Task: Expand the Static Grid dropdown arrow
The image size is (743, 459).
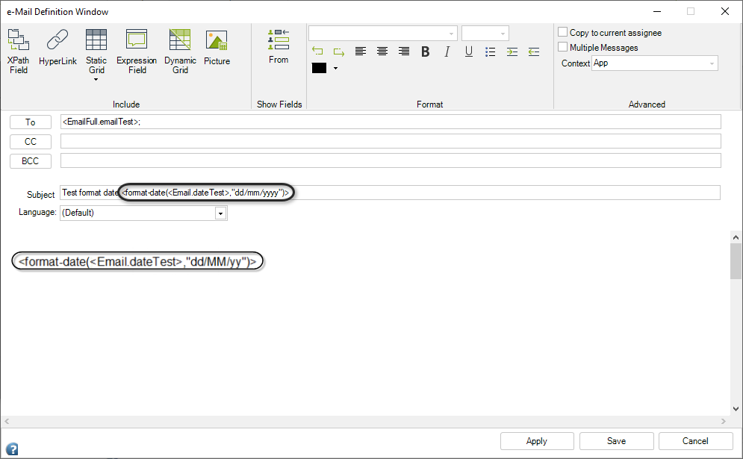Action: (96, 80)
